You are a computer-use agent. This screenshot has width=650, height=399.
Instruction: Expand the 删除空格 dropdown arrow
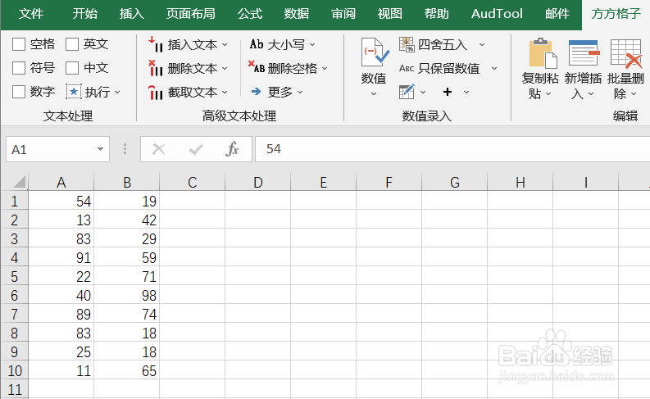tap(325, 68)
